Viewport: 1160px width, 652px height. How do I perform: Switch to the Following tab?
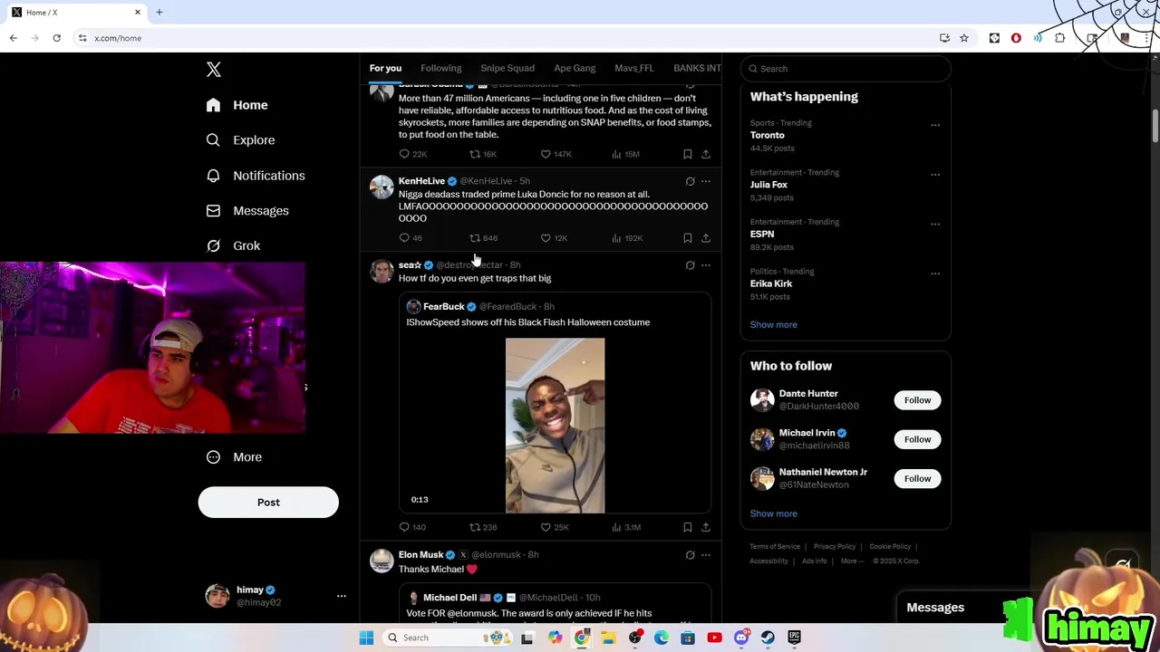(x=441, y=68)
